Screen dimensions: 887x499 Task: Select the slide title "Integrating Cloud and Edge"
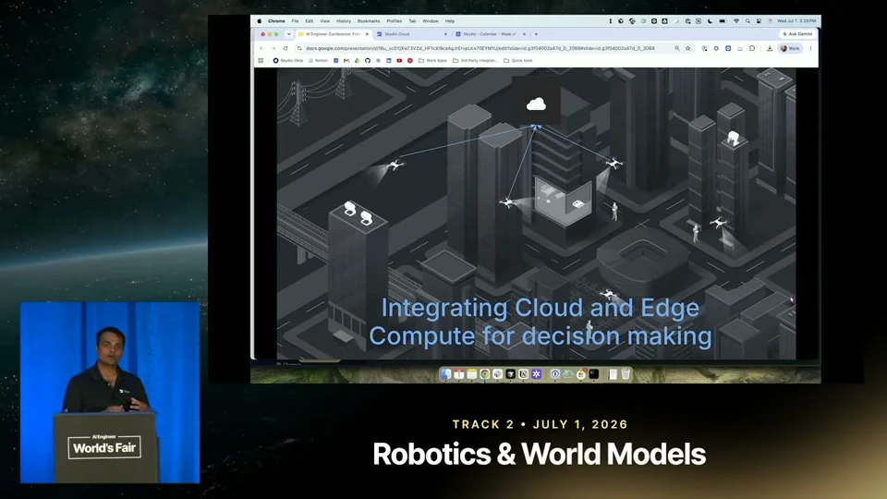point(541,308)
